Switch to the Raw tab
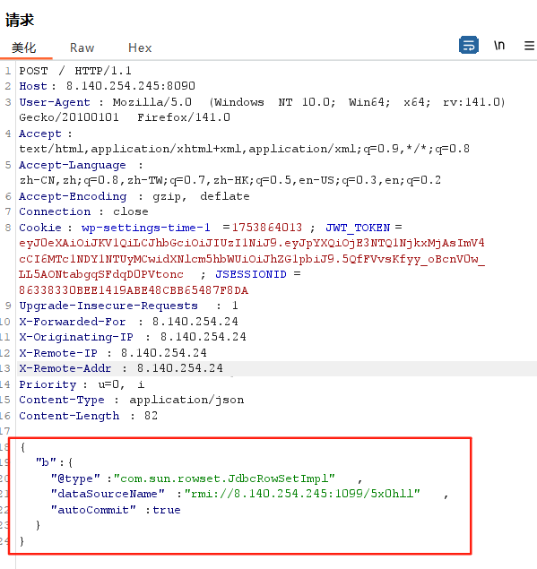 pyautogui.click(x=82, y=47)
